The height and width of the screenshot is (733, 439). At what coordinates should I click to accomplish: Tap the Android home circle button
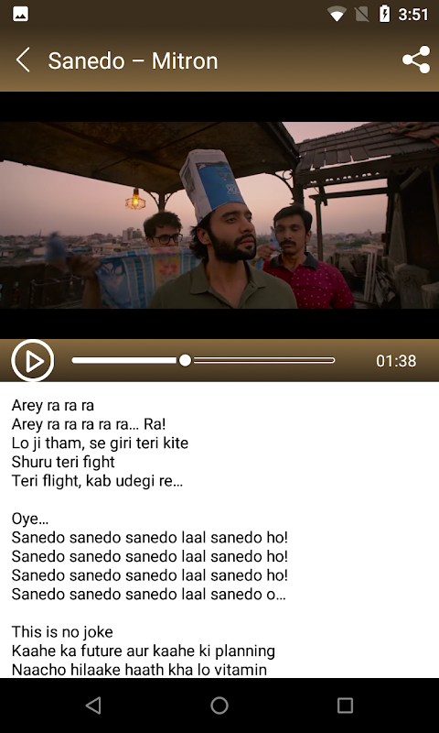tap(219, 706)
